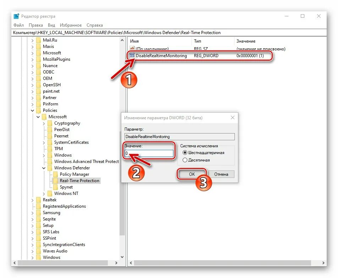
Task: Select the Nuance folder icon
Action: coord(38,66)
